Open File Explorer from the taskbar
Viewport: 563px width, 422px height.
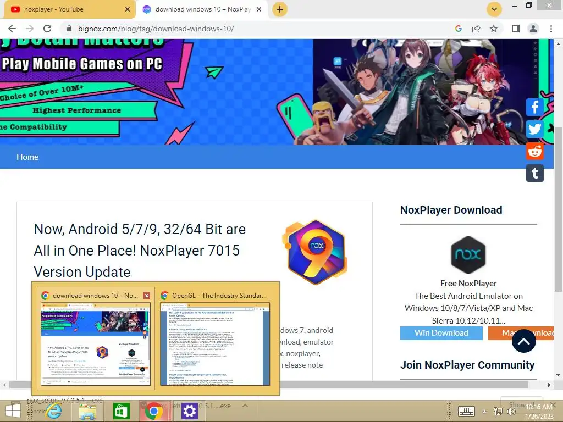[x=87, y=411]
